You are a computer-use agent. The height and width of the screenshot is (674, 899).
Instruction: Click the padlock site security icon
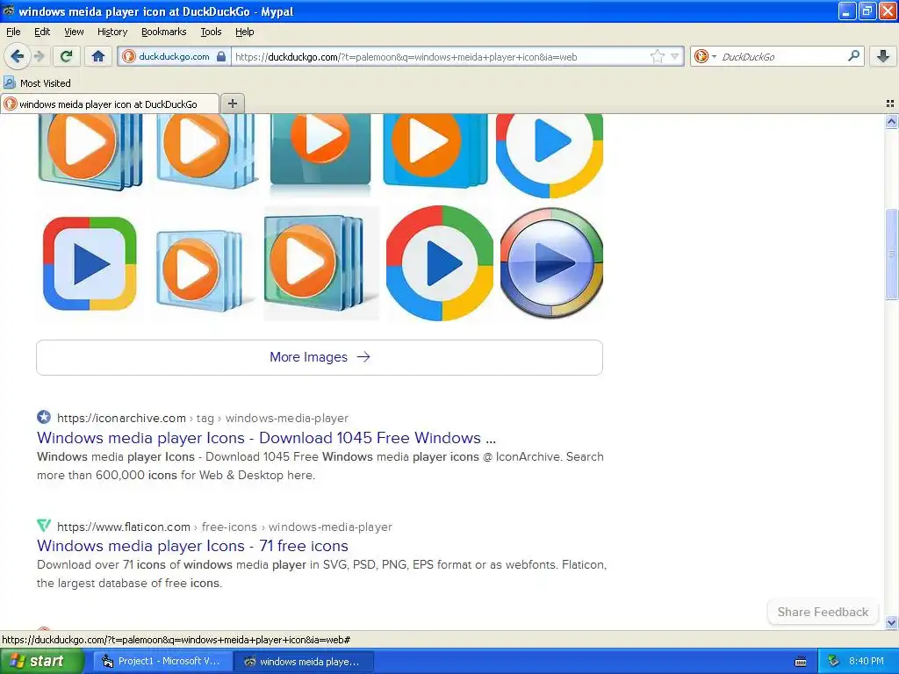click(x=221, y=56)
